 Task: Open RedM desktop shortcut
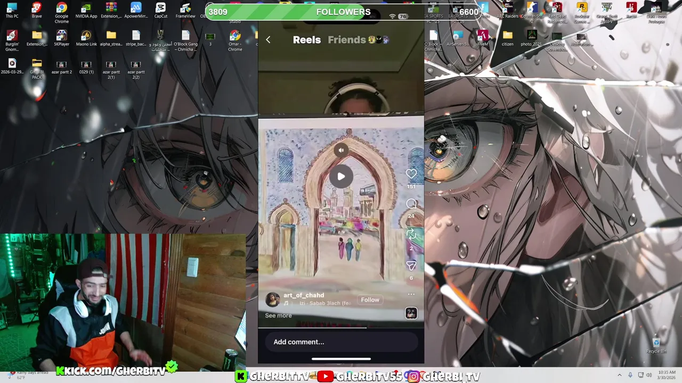[x=631, y=11]
